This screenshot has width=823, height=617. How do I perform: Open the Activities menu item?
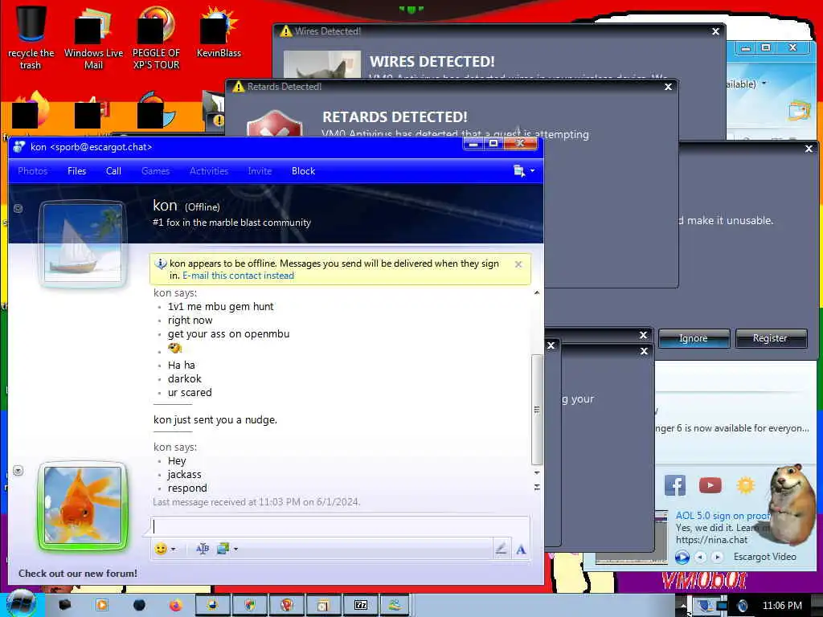(x=209, y=171)
